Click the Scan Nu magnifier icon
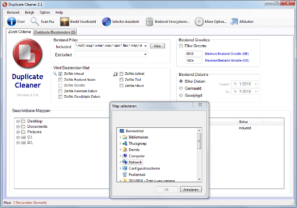The image size is (297, 208). [35, 21]
